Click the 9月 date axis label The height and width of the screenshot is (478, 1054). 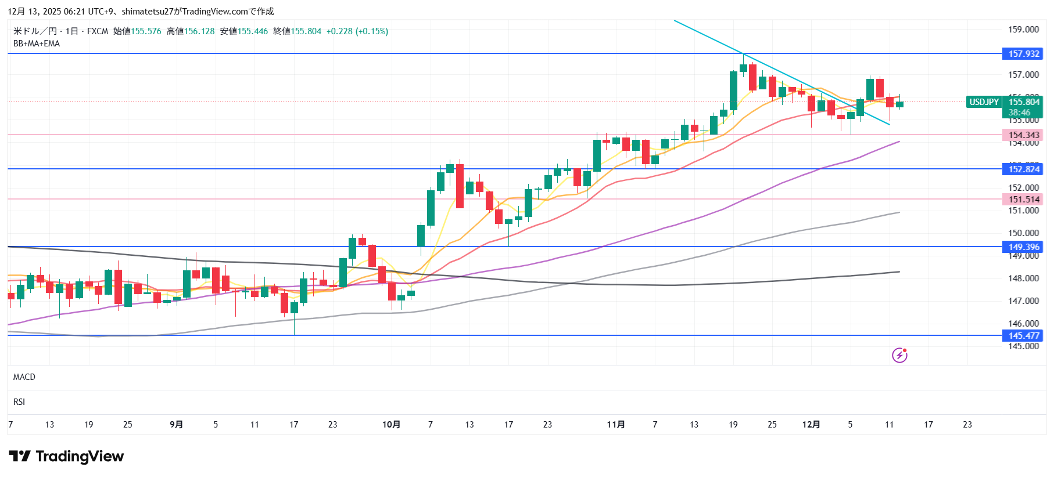[x=176, y=425]
